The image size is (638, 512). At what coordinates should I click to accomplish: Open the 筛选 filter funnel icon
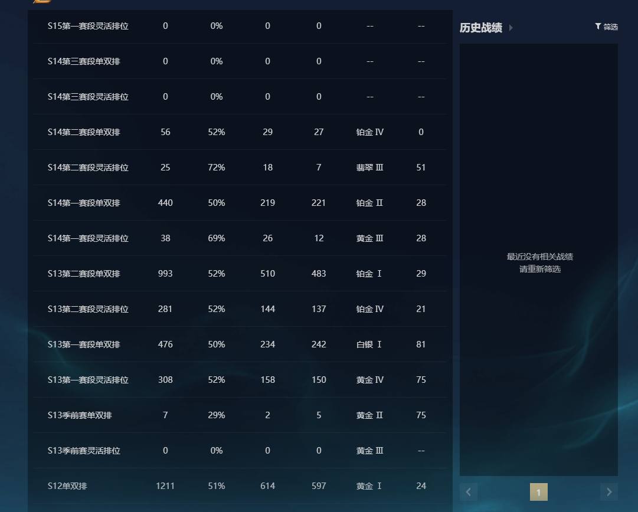[598, 26]
